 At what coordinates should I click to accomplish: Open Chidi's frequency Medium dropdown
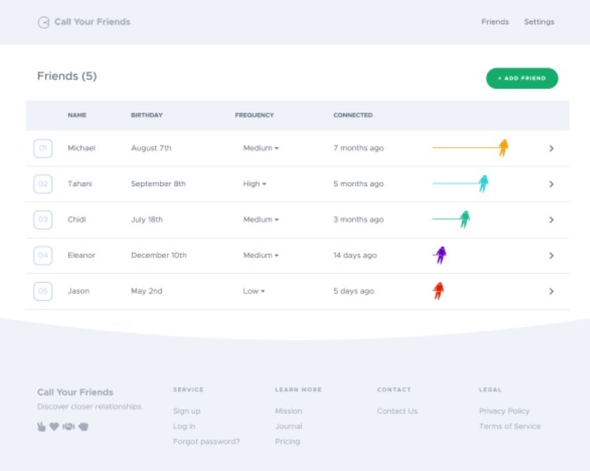click(x=261, y=220)
